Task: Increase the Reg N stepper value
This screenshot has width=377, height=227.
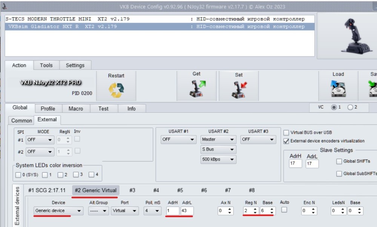Action: [x=255, y=209]
